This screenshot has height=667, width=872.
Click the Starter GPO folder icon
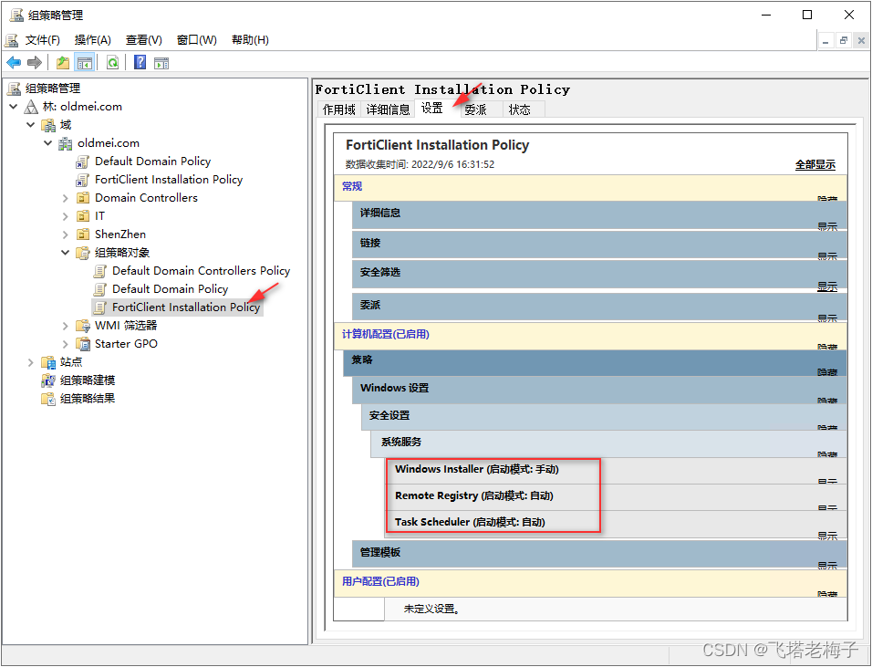[x=83, y=344]
